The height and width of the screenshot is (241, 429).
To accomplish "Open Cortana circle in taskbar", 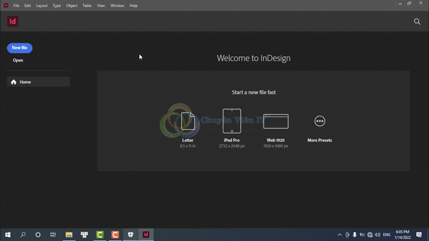I will pos(38,235).
